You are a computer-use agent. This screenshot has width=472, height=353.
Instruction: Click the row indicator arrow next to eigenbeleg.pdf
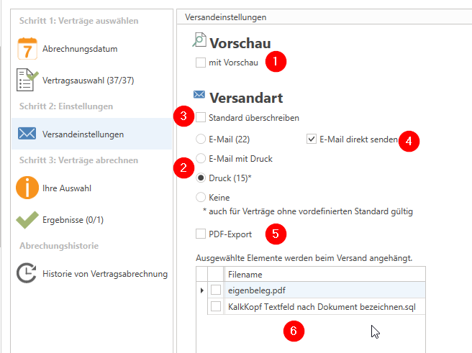coord(201,290)
